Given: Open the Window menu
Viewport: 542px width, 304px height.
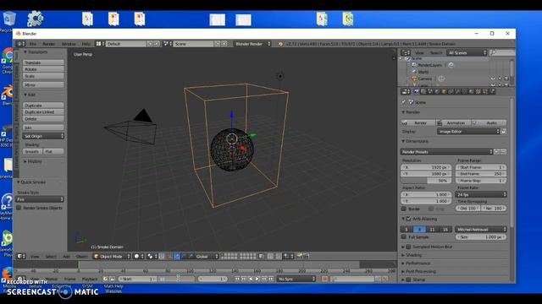Looking at the screenshot, I should 69,44.
